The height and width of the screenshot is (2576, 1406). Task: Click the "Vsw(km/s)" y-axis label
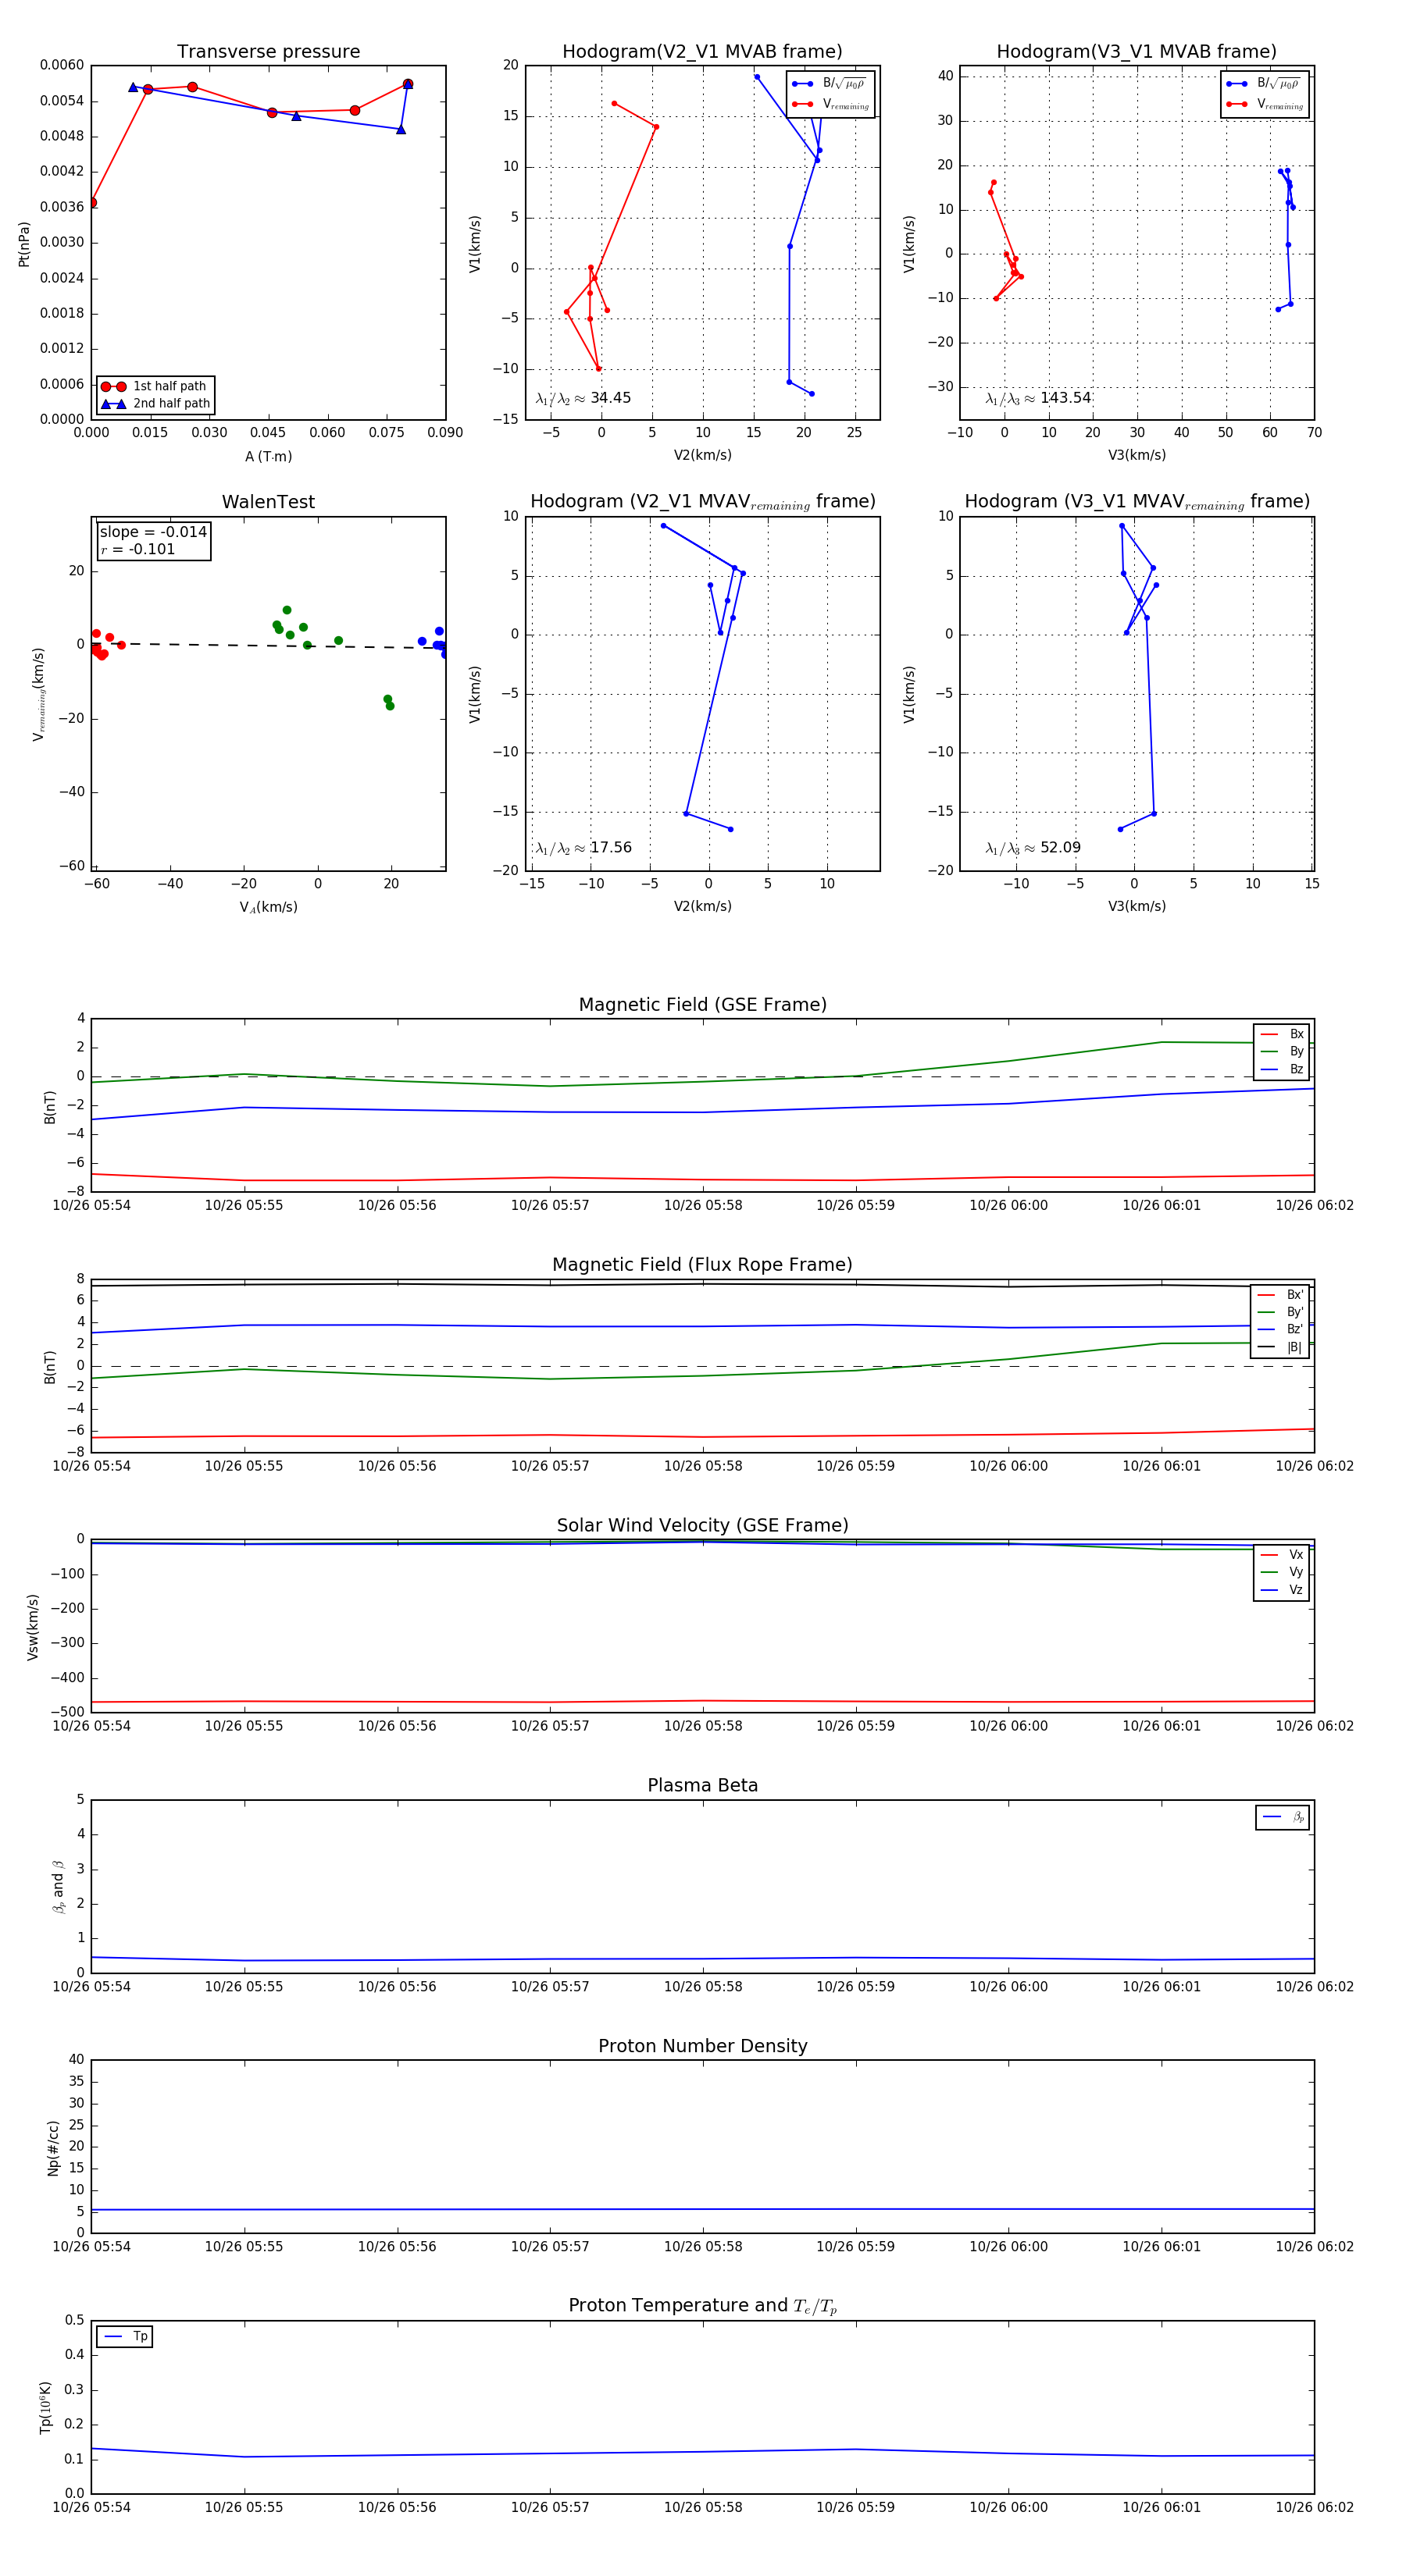tap(32, 1627)
